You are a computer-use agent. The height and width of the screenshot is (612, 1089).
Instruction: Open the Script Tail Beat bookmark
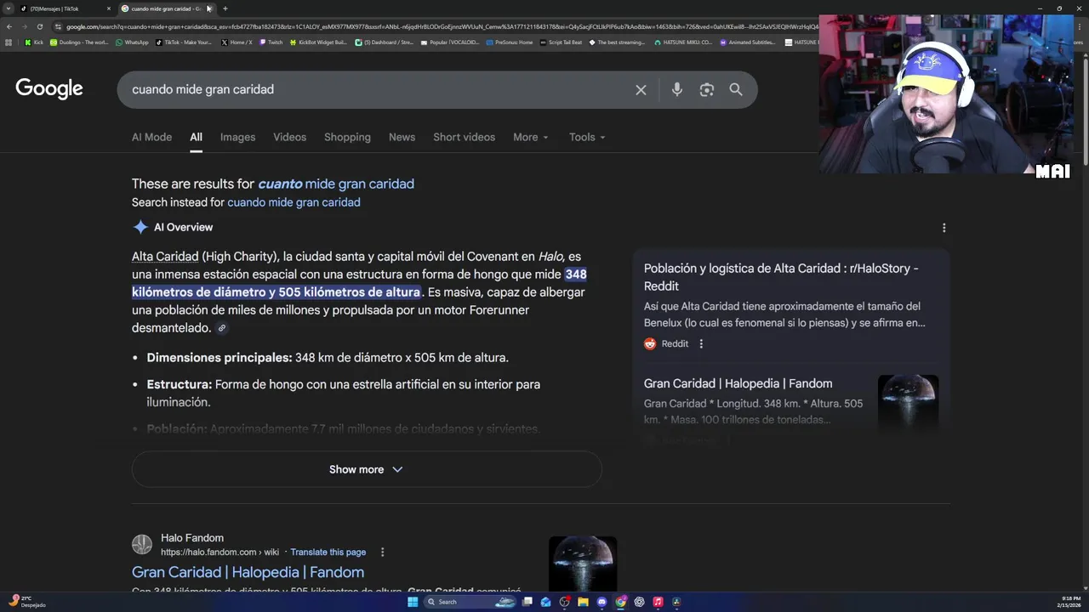pyautogui.click(x=561, y=42)
